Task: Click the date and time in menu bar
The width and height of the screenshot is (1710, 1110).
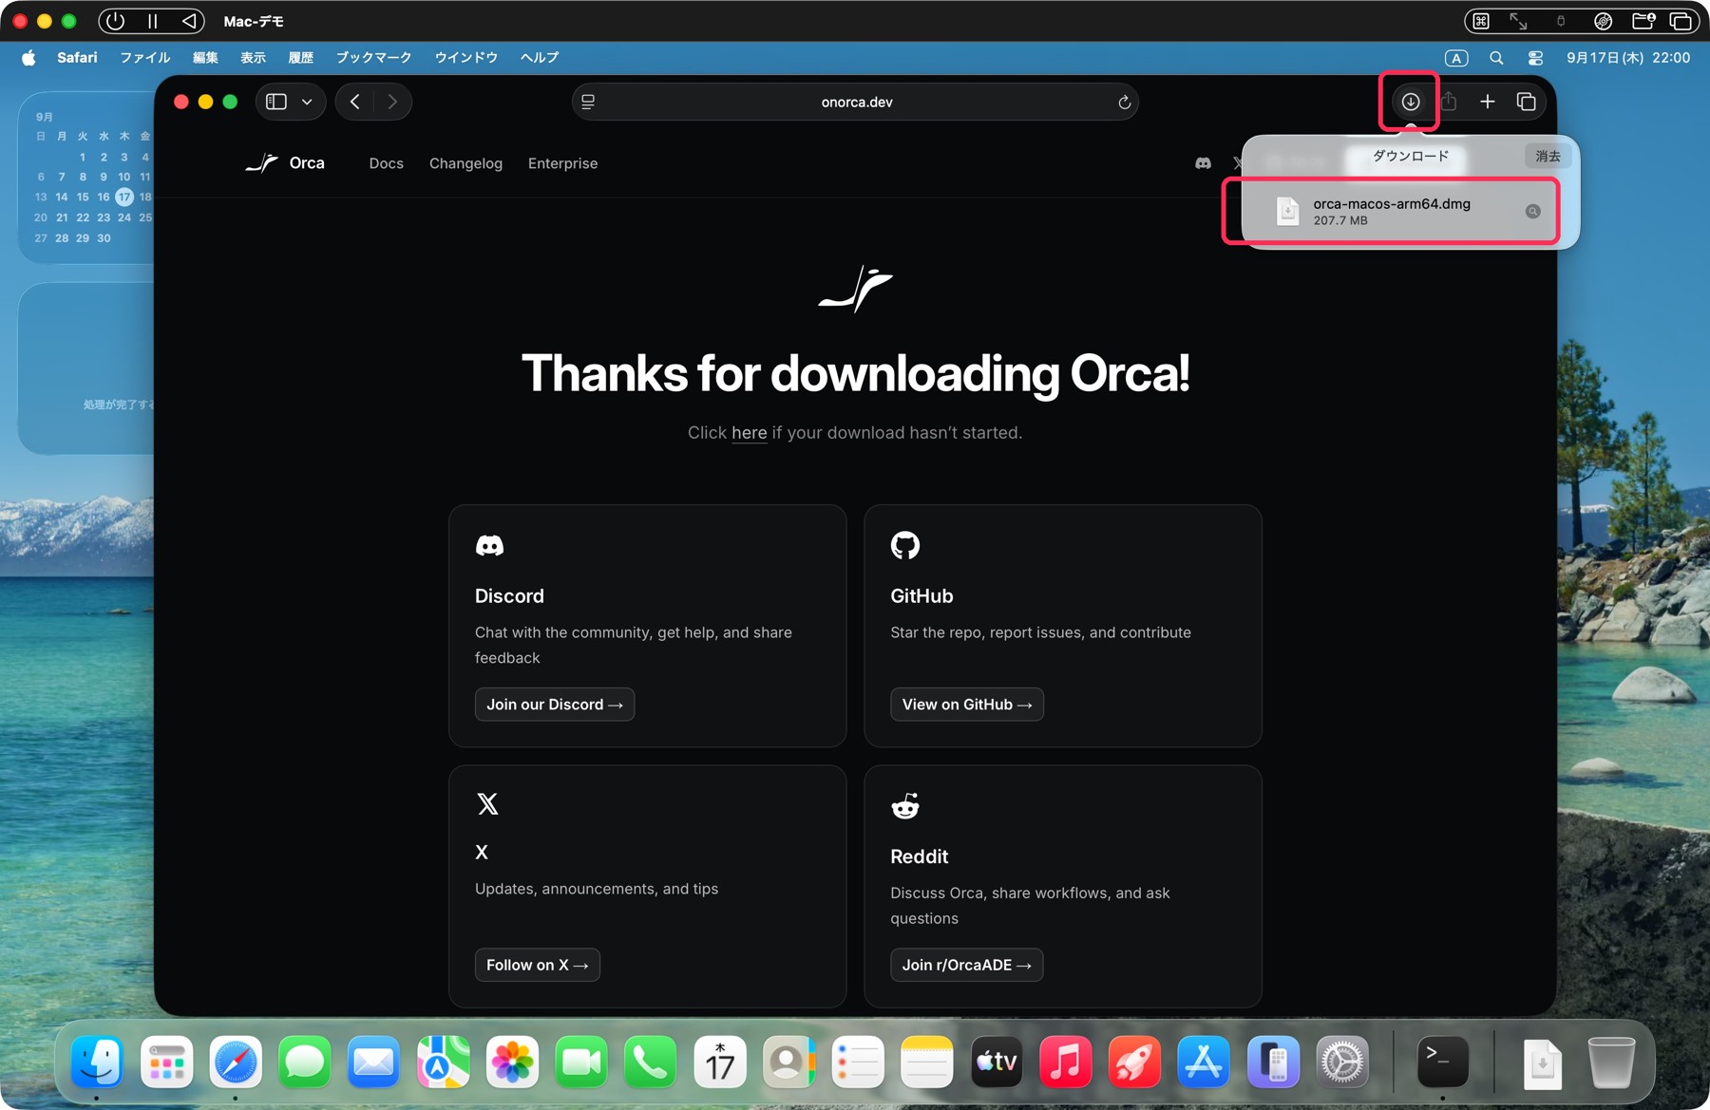Action: [x=1628, y=58]
